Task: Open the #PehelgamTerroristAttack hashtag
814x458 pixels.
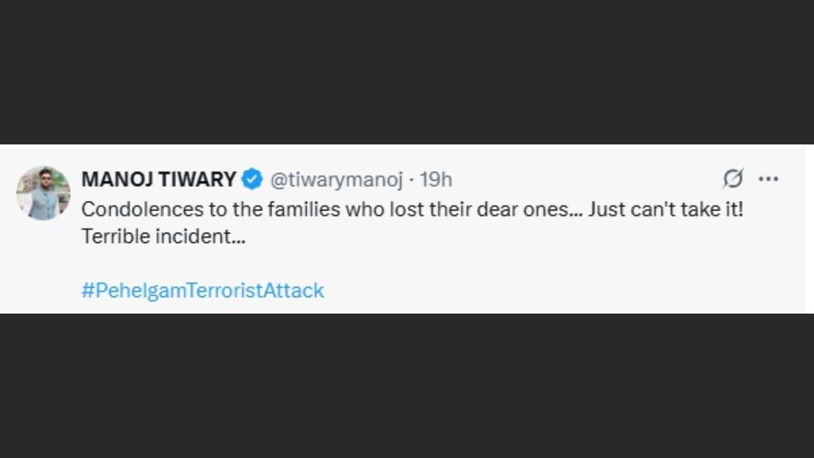Action: (x=202, y=291)
